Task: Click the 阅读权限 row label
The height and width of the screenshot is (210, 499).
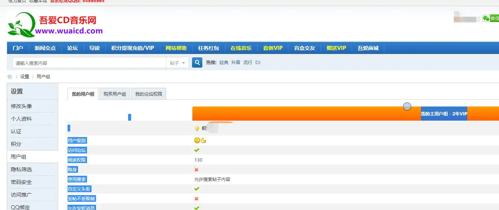Action: coord(77,160)
